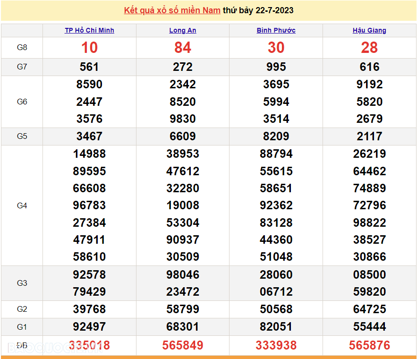Open the Bình Phước province link
The height and width of the screenshot is (359, 417).
(x=276, y=30)
